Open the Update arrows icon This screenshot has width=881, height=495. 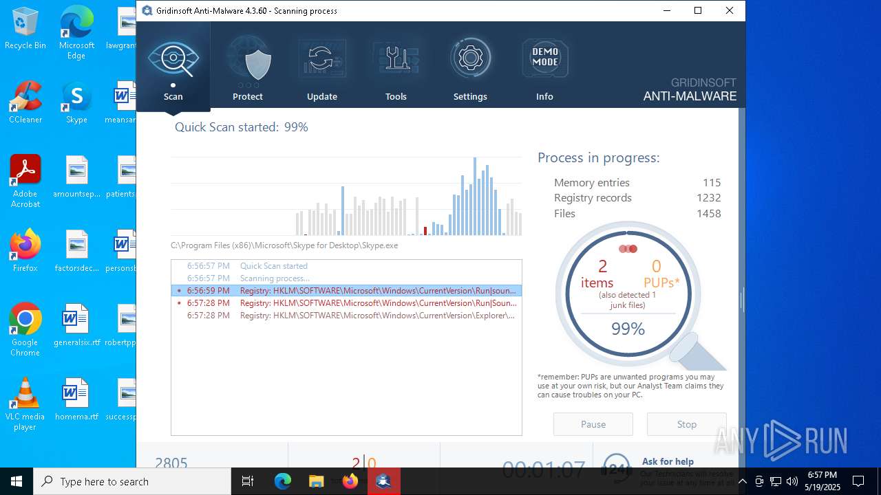pyautogui.click(x=321, y=60)
